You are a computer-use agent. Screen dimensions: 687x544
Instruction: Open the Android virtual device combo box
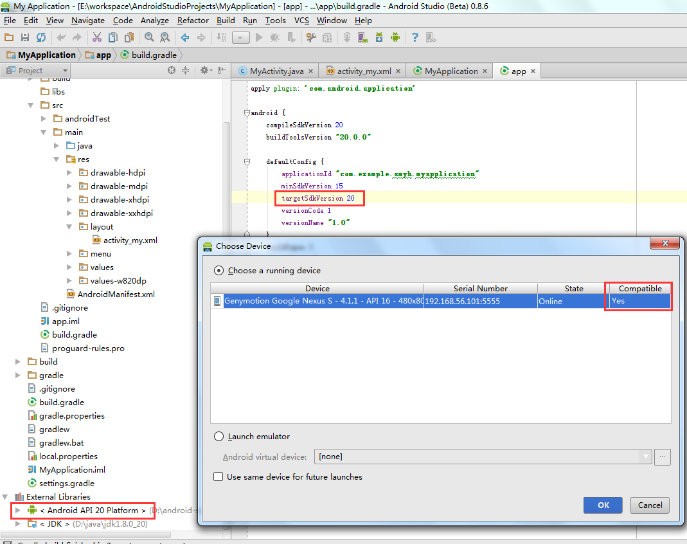click(483, 457)
